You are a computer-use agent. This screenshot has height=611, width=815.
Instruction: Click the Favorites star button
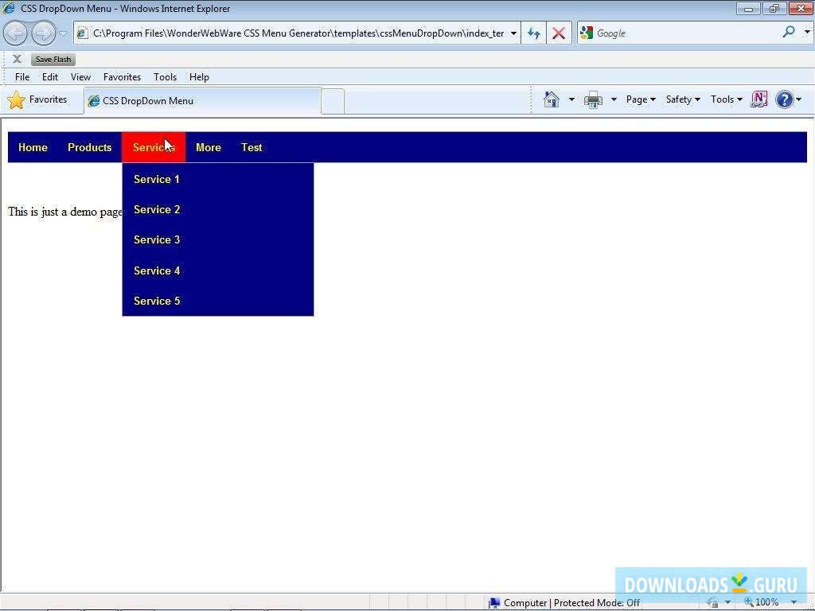point(37,99)
